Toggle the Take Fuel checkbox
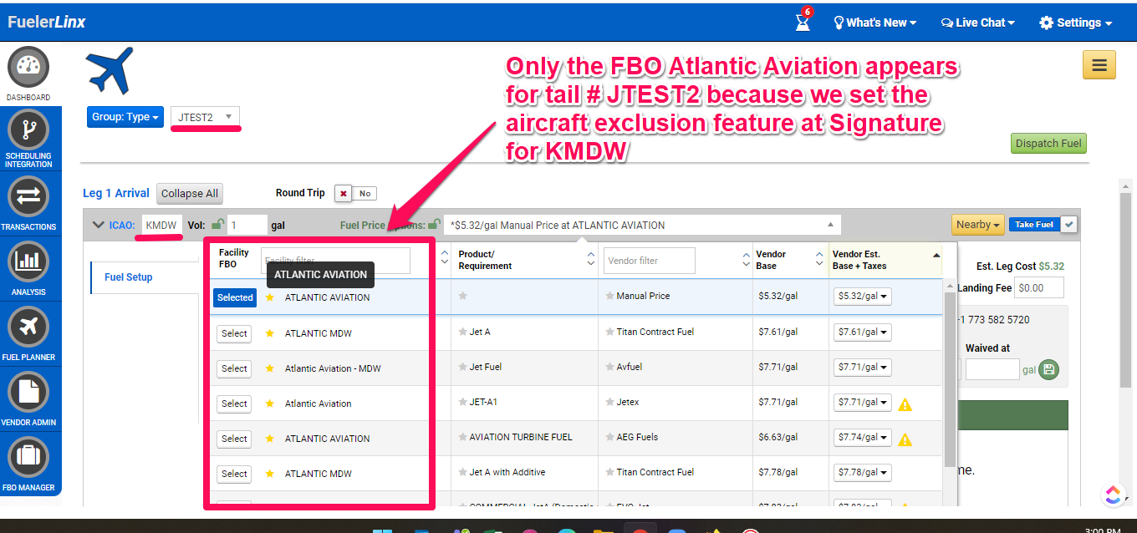The width and height of the screenshot is (1137, 533). click(x=1068, y=224)
